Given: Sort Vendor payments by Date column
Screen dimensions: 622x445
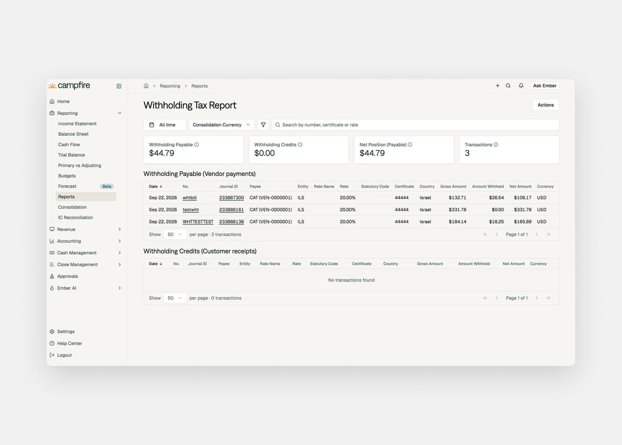Looking at the screenshot, I should 155,187.
